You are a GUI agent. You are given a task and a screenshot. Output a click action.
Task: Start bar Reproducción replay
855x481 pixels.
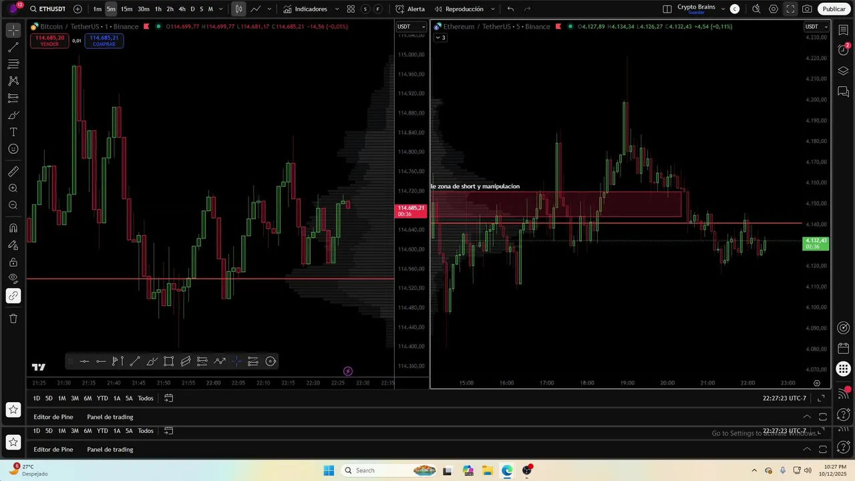pyautogui.click(x=459, y=9)
